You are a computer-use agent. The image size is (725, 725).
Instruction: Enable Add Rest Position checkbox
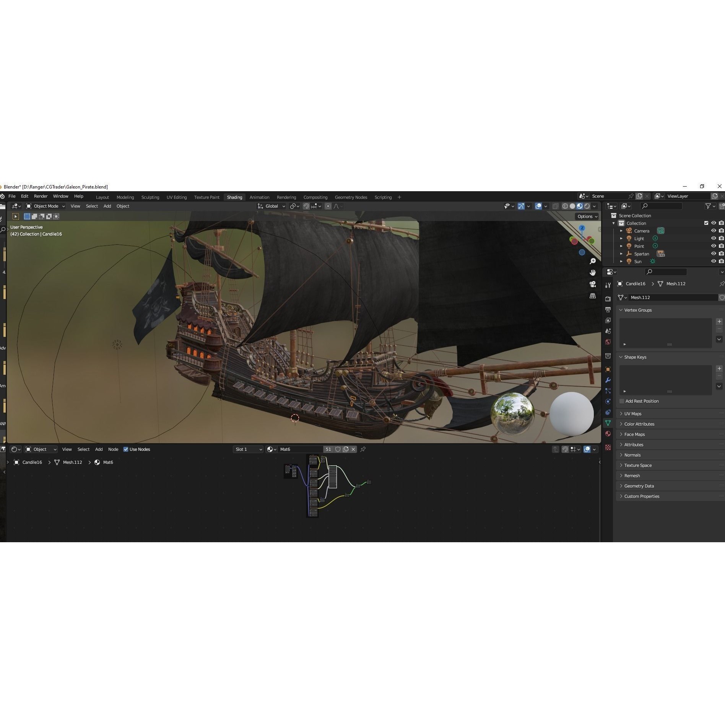[x=622, y=401]
